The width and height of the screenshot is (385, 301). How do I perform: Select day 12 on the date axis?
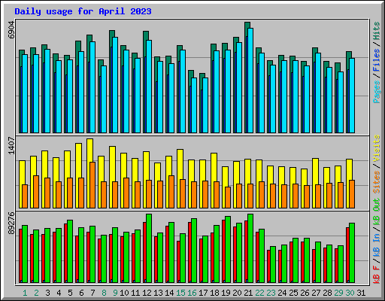point(147,293)
